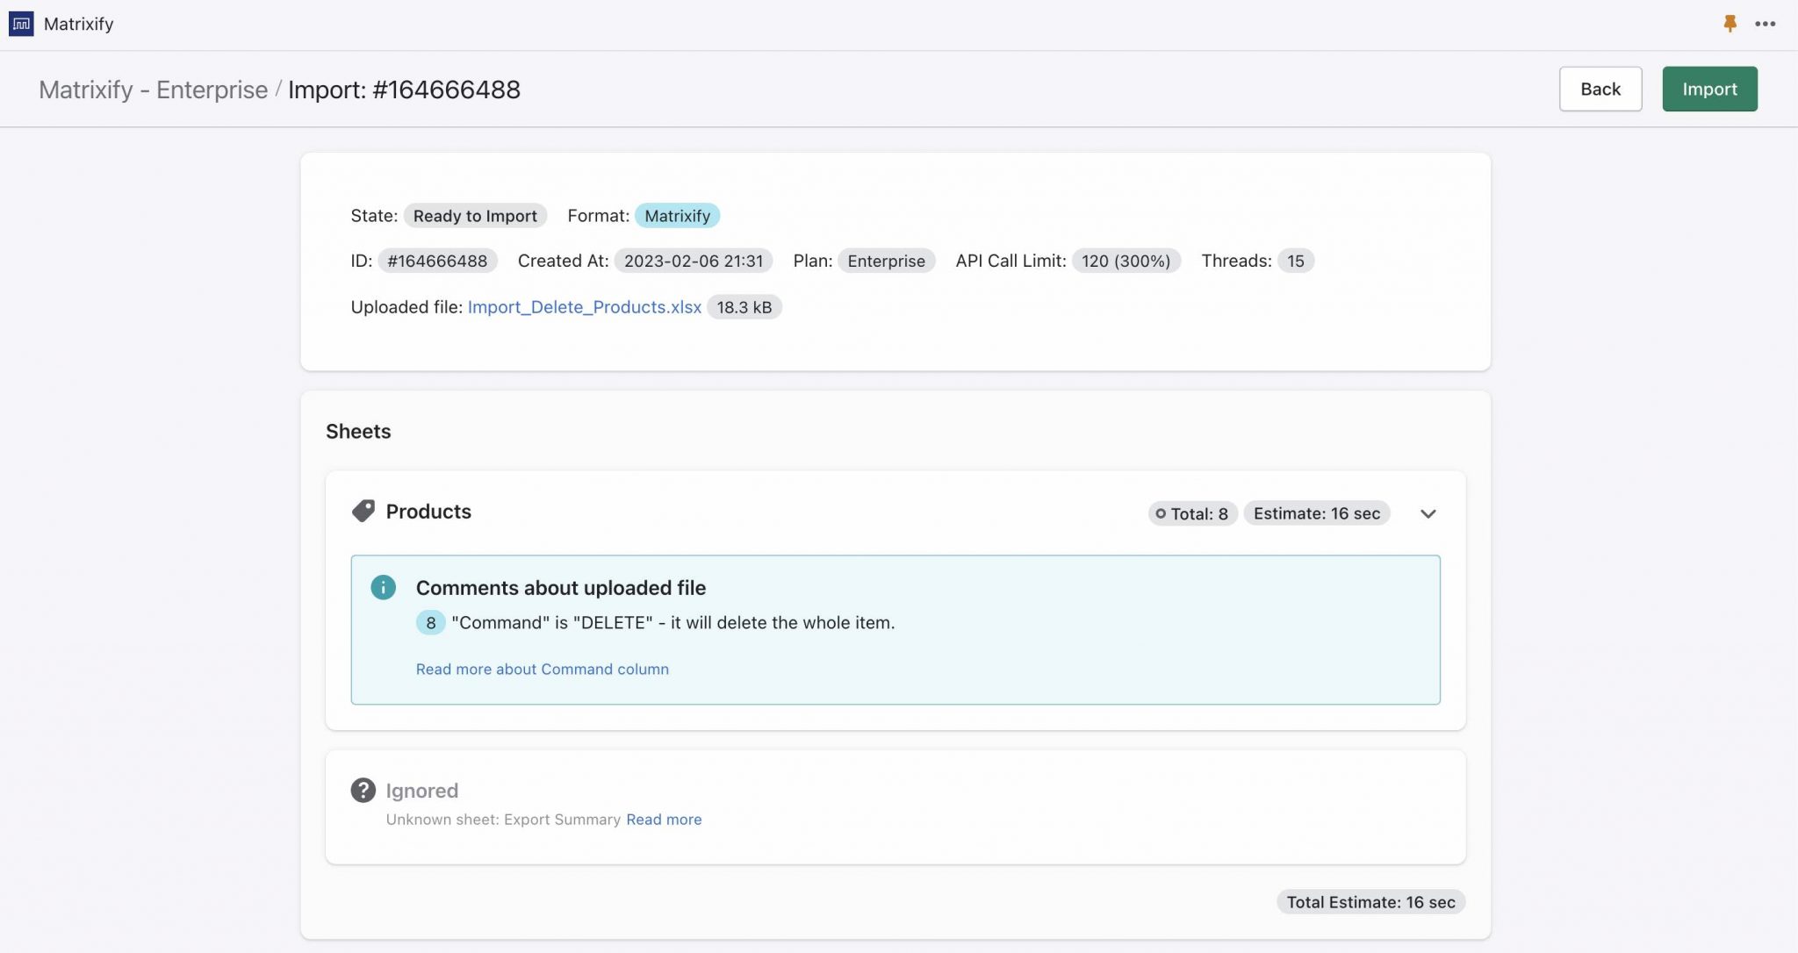Click the Ready to Import state badge

474,216
